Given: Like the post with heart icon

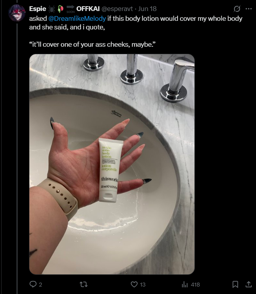Looking at the screenshot, I should [x=134, y=285].
